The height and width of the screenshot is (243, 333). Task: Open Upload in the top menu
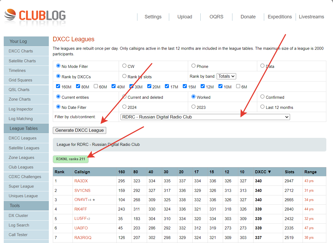click(x=185, y=17)
